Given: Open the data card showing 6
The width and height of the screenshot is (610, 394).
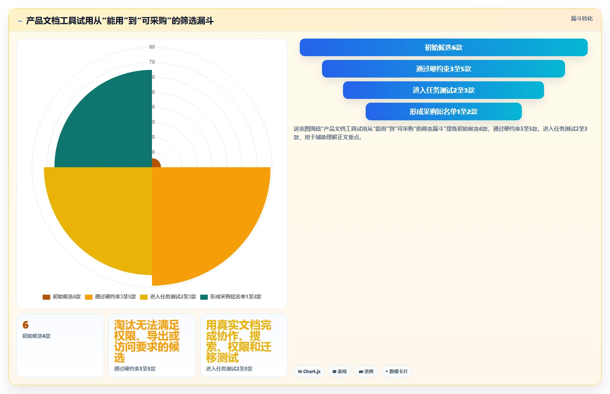Looking at the screenshot, I should tap(60, 345).
